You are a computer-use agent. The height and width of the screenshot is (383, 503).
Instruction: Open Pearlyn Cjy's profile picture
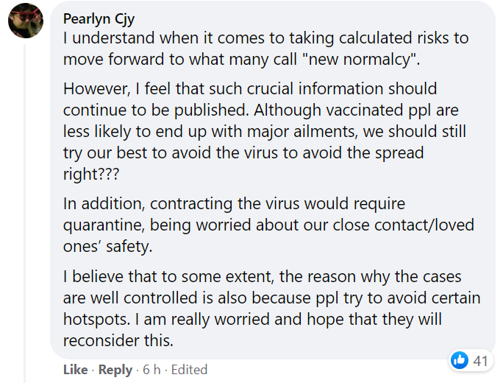click(x=26, y=21)
